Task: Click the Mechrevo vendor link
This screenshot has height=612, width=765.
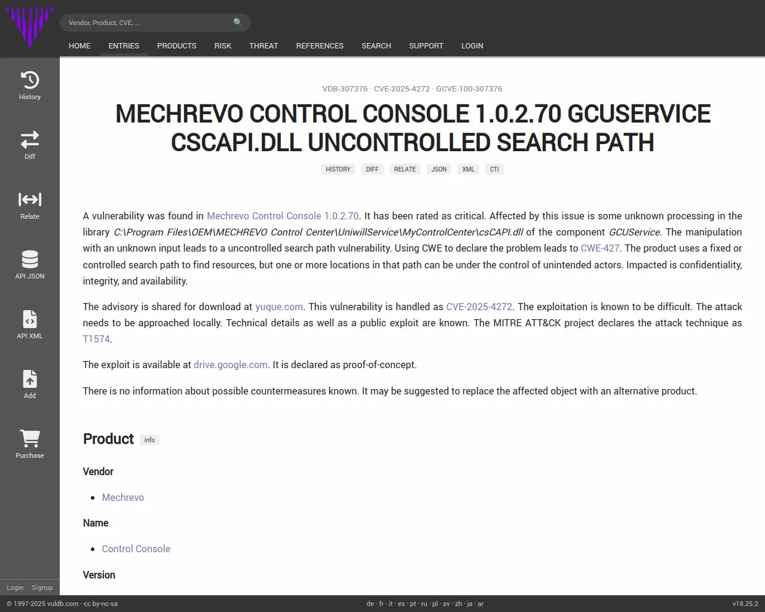Action: tap(123, 497)
